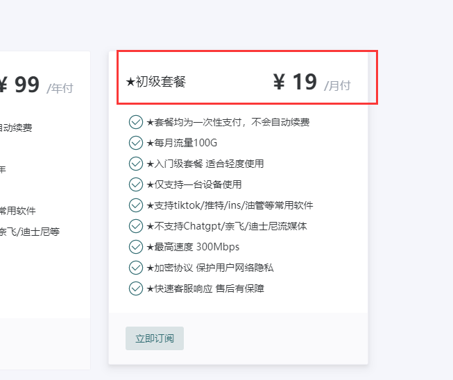This screenshot has height=380, width=453.
Task: Click check icon beside 套餐均为一次性支付
Action: pyautogui.click(x=136, y=123)
